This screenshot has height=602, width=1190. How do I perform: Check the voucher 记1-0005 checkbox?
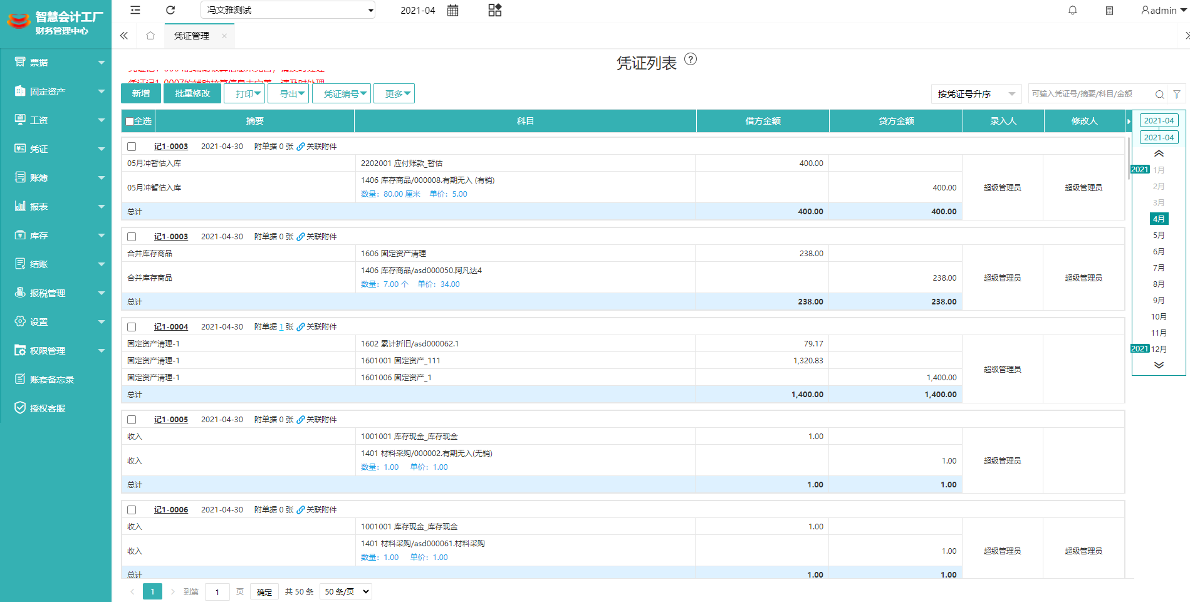point(132,420)
